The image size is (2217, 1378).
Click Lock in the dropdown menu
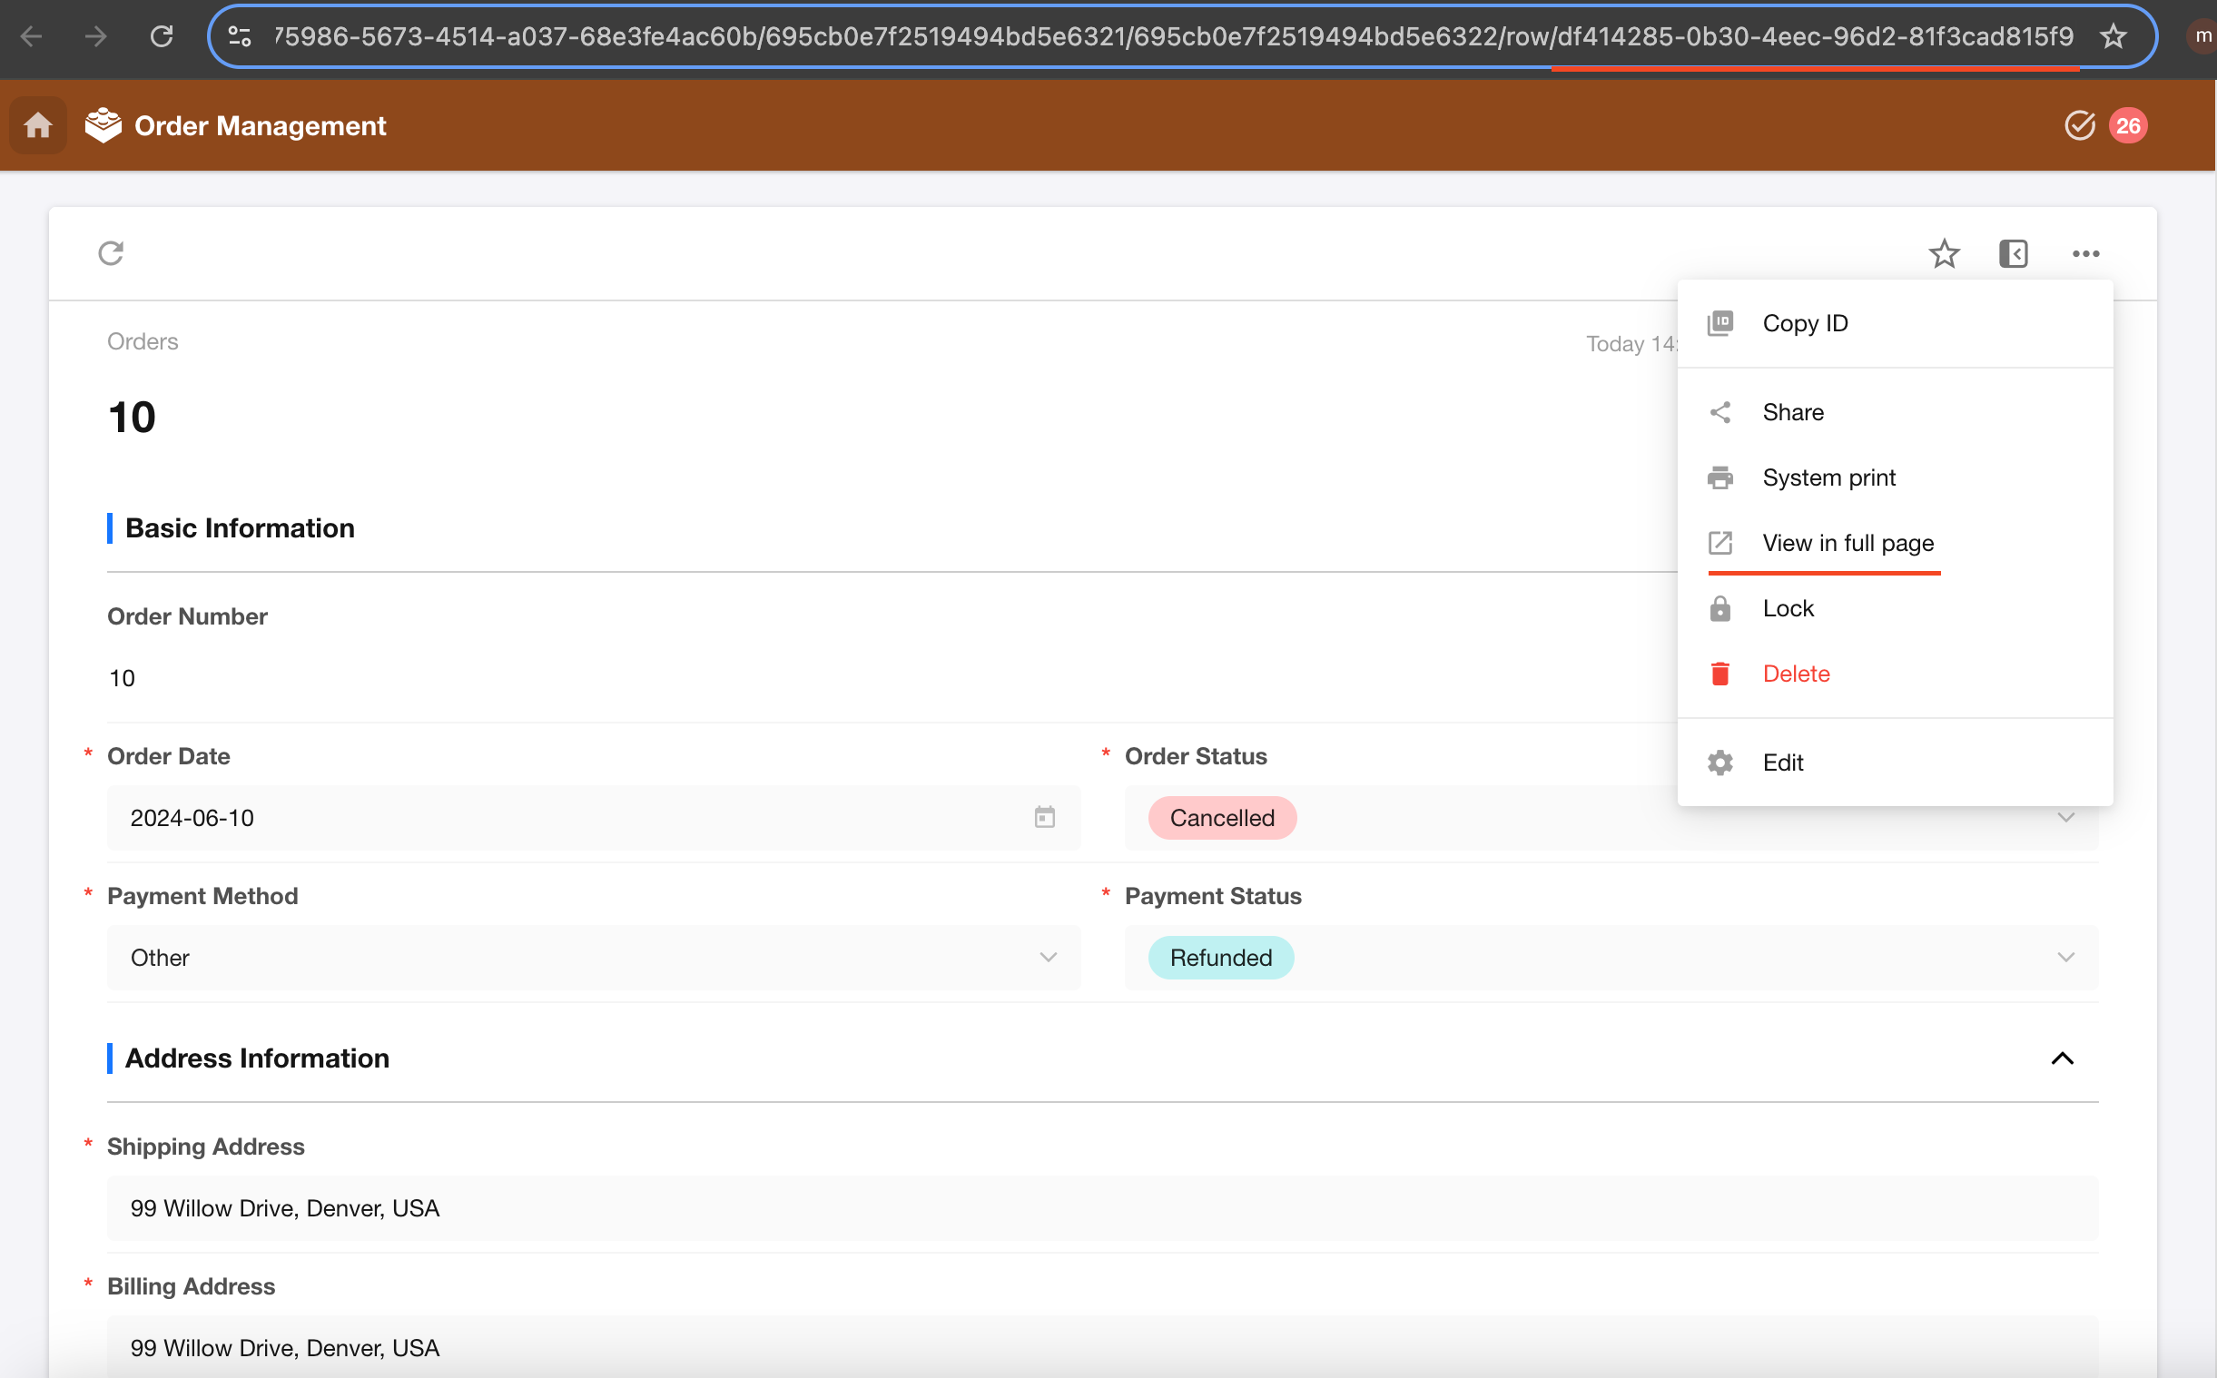pos(1788,609)
